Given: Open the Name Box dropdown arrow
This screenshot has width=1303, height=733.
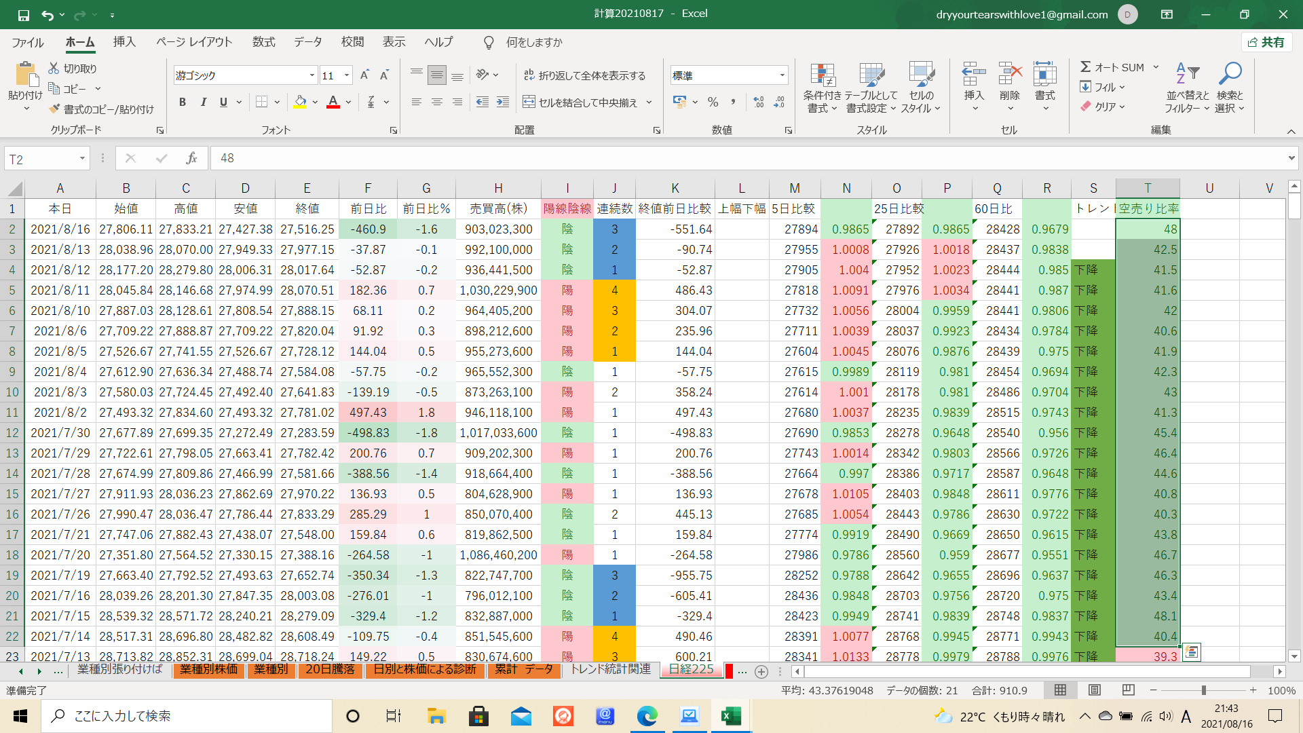Looking at the screenshot, I should pyautogui.click(x=82, y=159).
